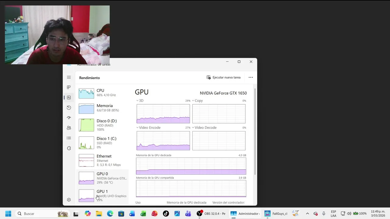Open ESP LAA language switcher
Screen dimensions: 390x219
tap(334, 214)
